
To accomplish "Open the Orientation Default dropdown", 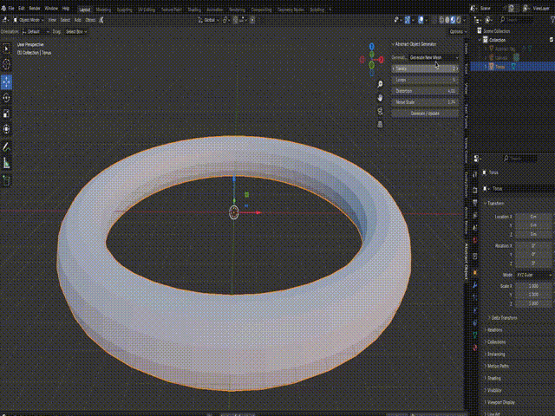I will [x=36, y=31].
